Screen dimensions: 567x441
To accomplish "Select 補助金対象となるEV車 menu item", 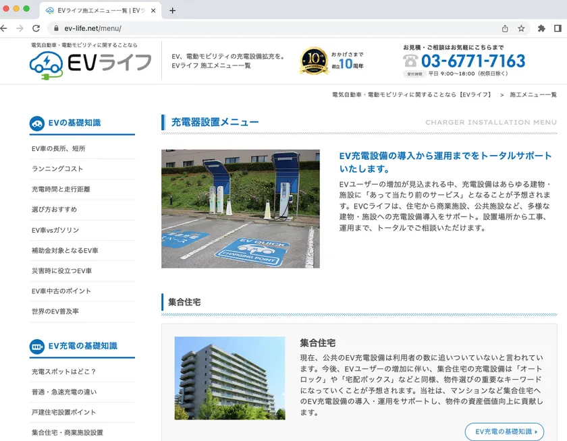I will [65, 250].
